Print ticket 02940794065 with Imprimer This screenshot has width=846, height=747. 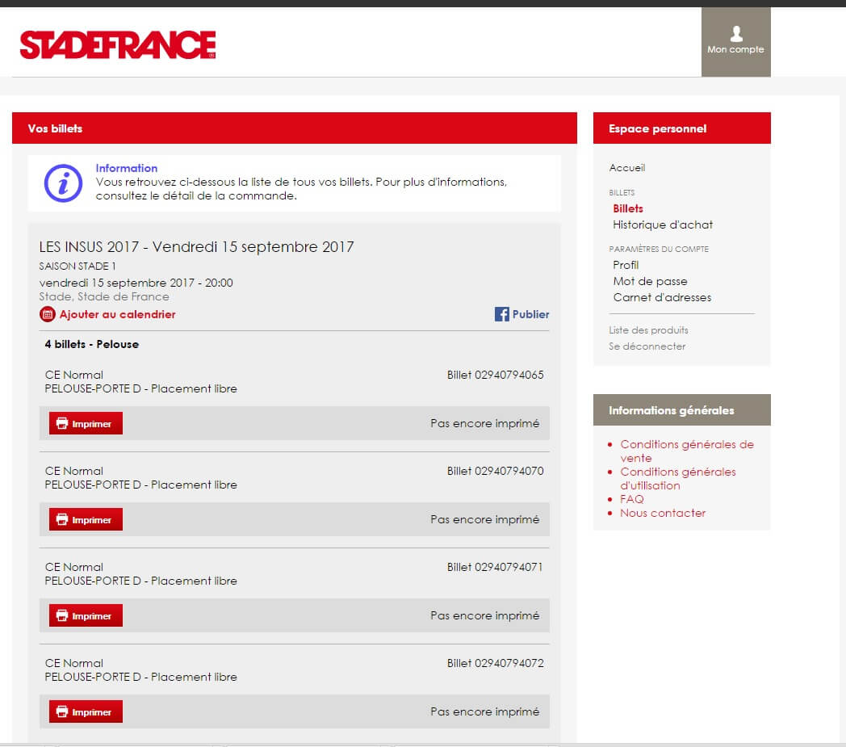(x=86, y=423)
